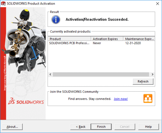
Task: Click the left arrow of horizontal scrollbar
Action: pos(51,74)
